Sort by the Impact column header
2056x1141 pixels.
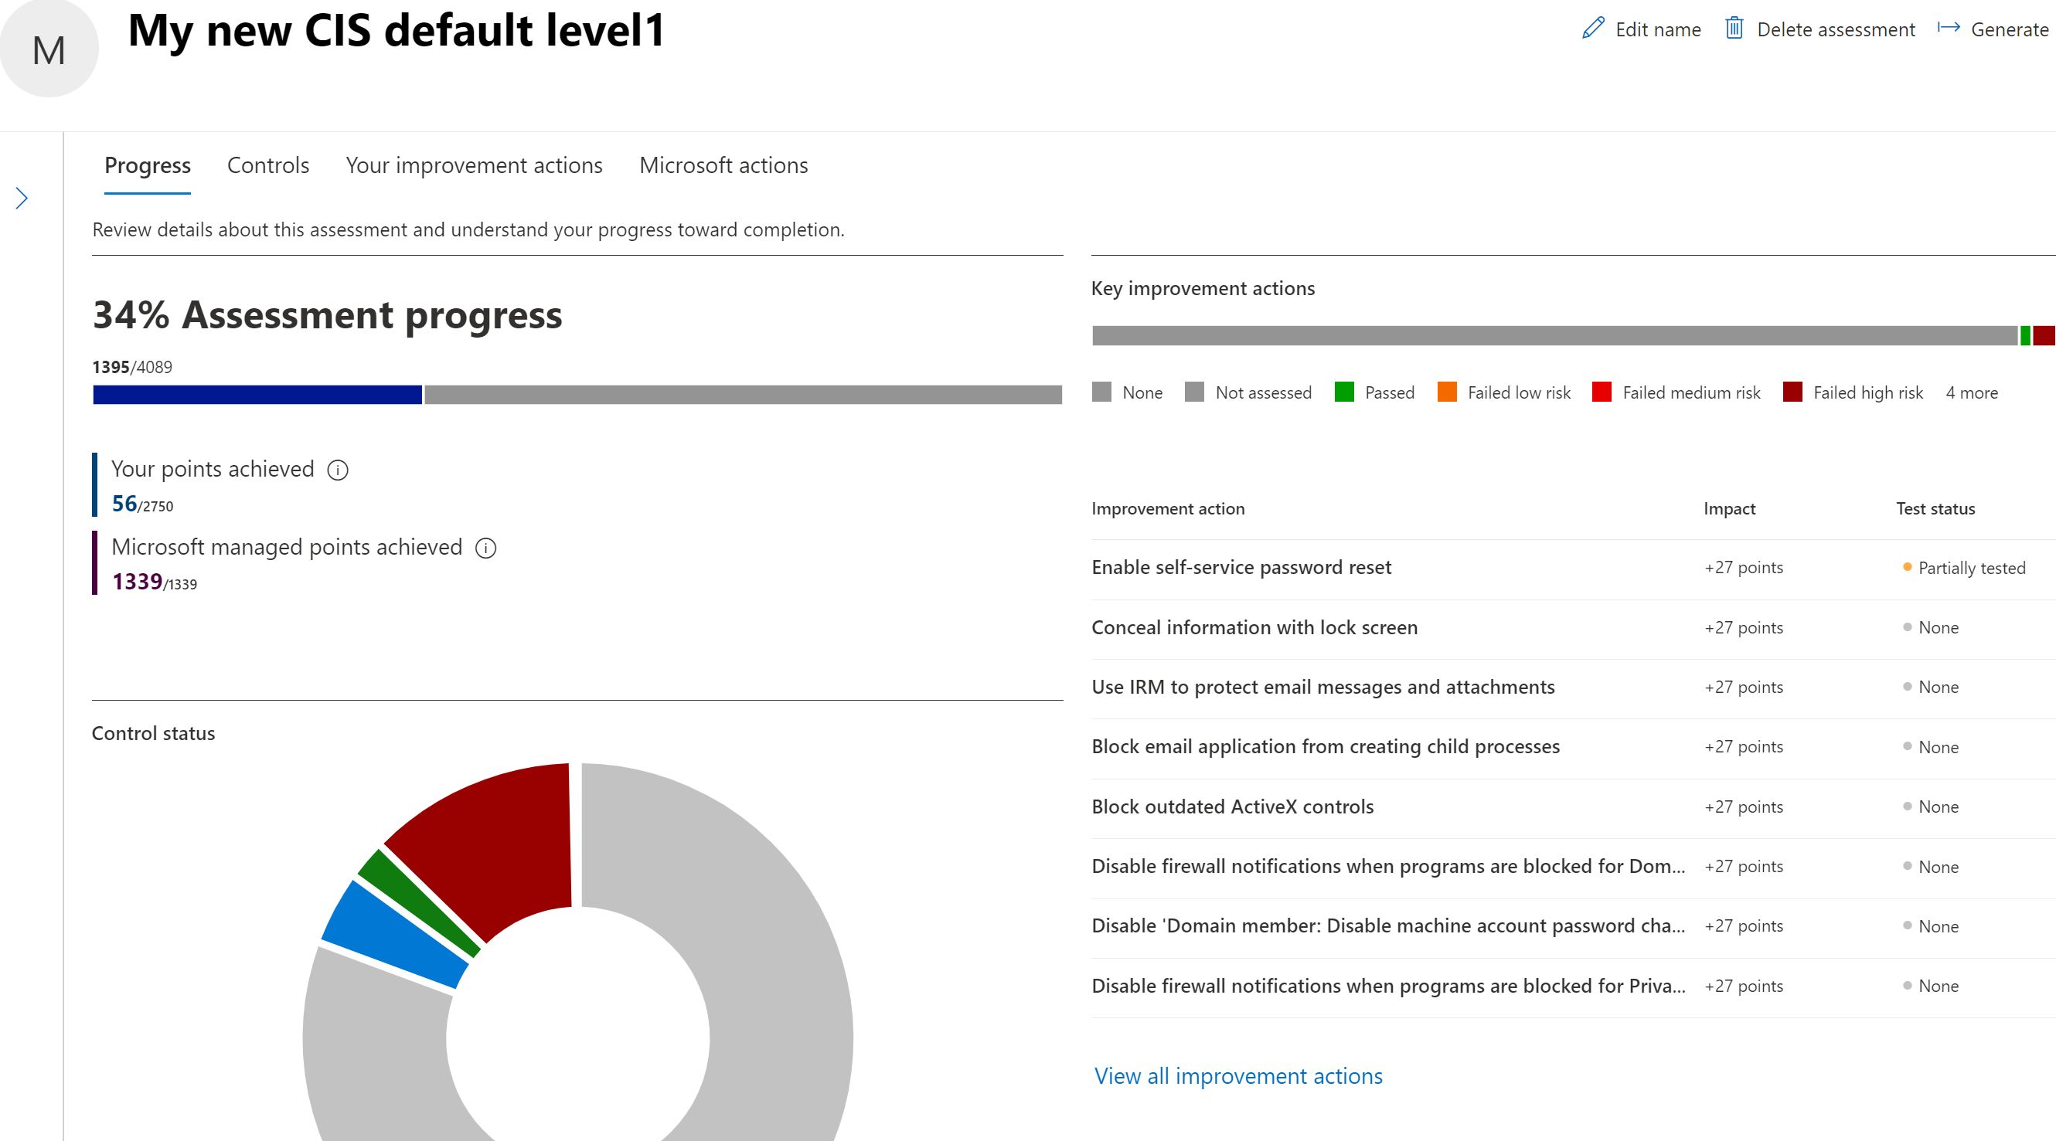tap(1729, 508)
